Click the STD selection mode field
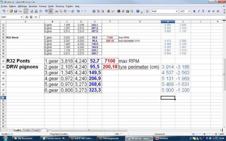Image resolution: width=226 pixels, height=141 pixels. tap(117, 134)
